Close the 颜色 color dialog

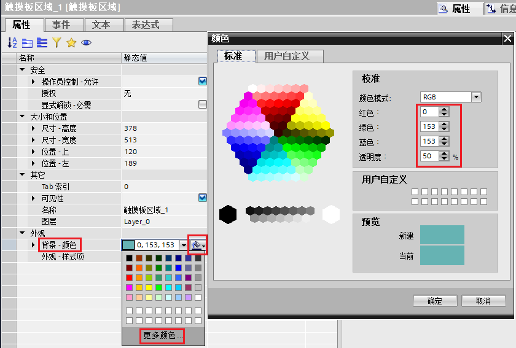507,39
